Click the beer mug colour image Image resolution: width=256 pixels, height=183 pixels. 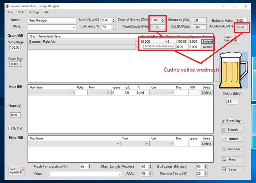click(234, 70)
